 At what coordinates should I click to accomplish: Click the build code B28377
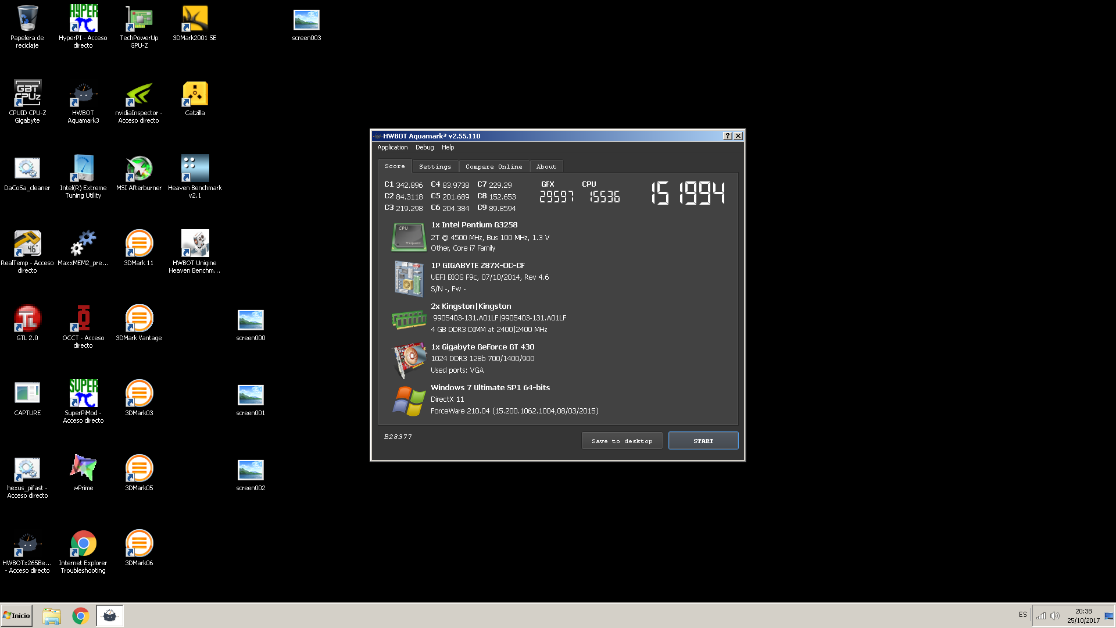coord(398,437)
